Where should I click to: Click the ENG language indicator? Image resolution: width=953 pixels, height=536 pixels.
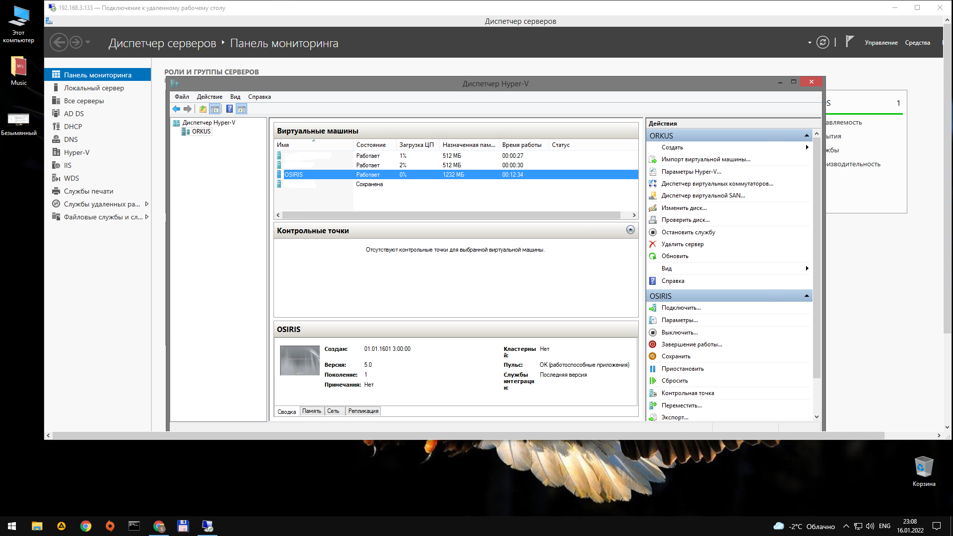(x=885, y=526)
